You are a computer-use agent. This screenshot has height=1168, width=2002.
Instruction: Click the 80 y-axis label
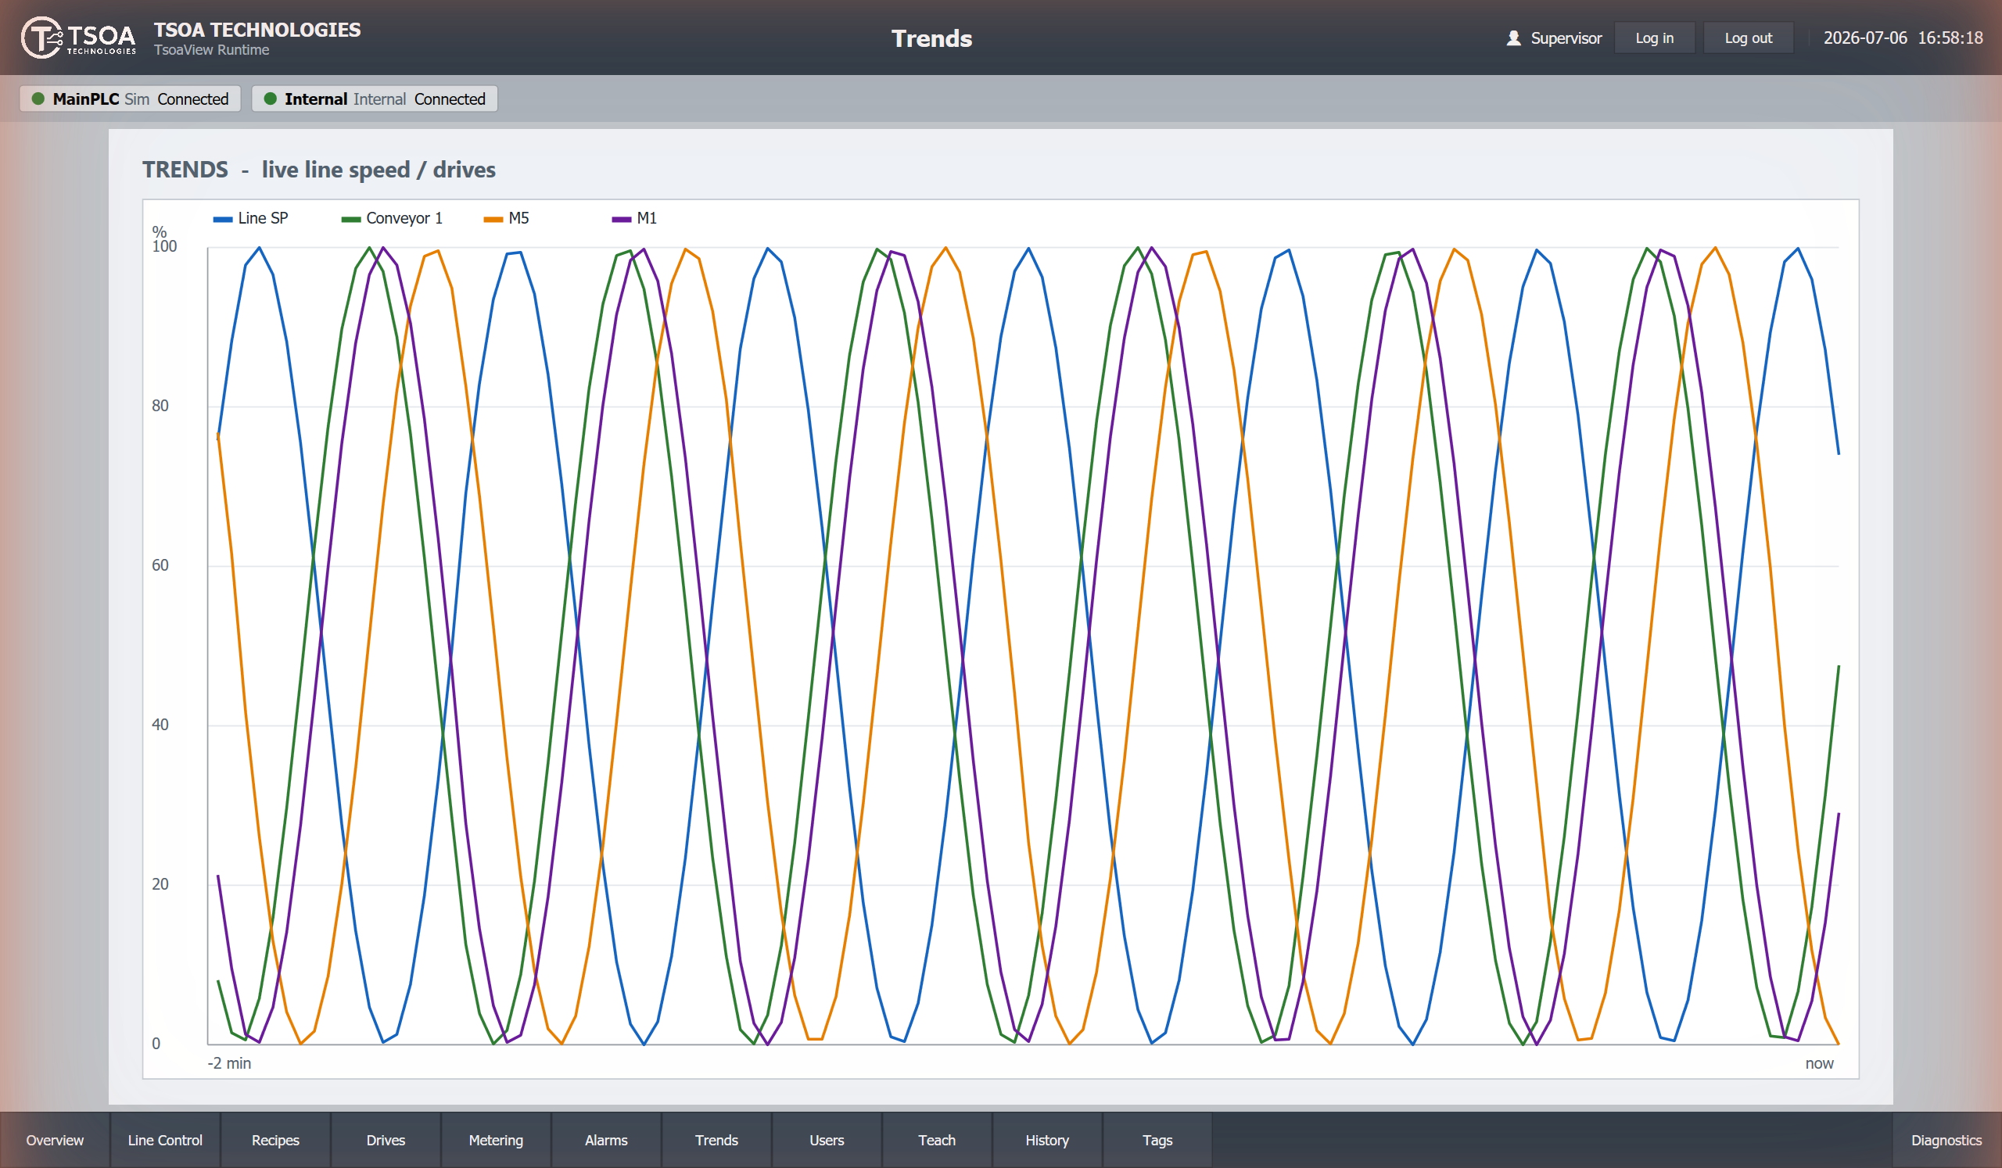click(160, 406)
